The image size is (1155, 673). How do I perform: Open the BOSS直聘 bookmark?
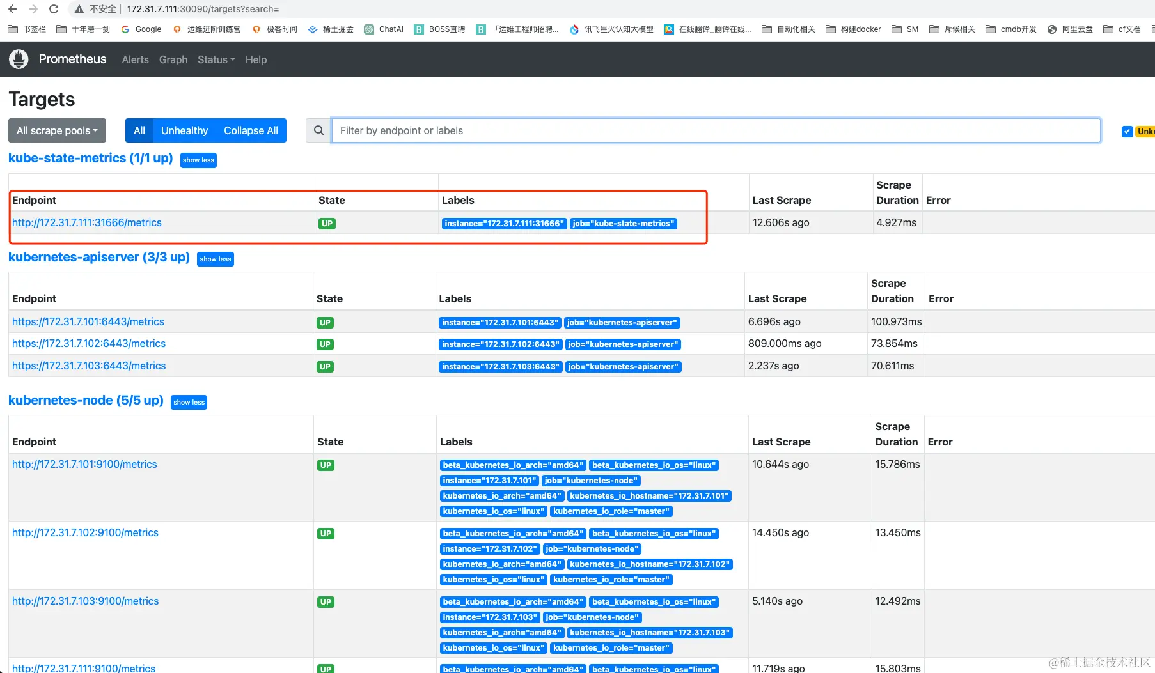(x=439, y=29)
